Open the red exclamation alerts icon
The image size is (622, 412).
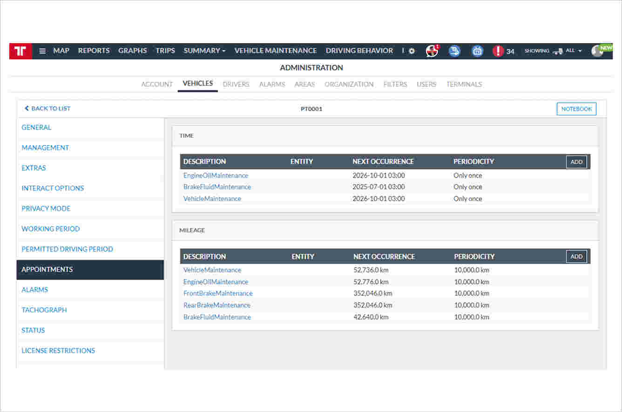pyautogui.click(x=498, y=51)
